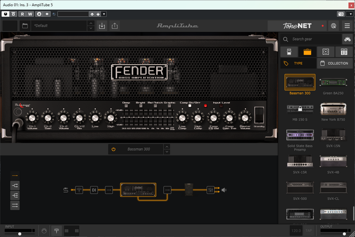This screenshot has height=237, width=355.
Task: Switch to the Stomp gear category tab
Action: point(289,52)
